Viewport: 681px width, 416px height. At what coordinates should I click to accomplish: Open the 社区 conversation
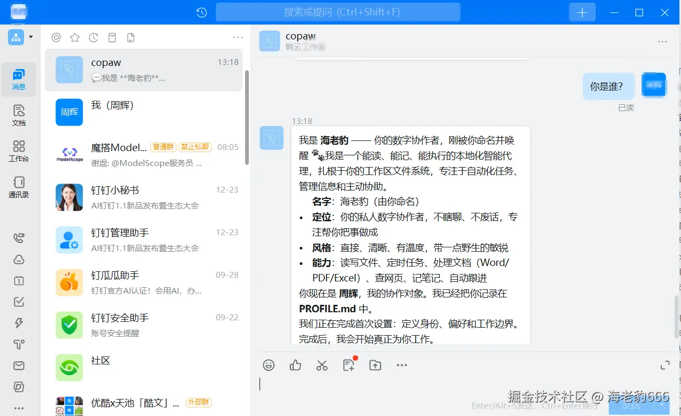[x=143, y=368]
